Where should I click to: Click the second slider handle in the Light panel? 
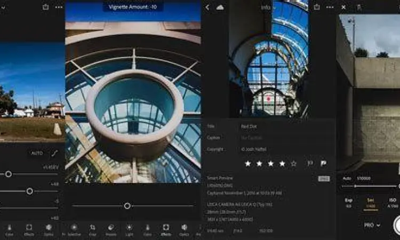29,191
